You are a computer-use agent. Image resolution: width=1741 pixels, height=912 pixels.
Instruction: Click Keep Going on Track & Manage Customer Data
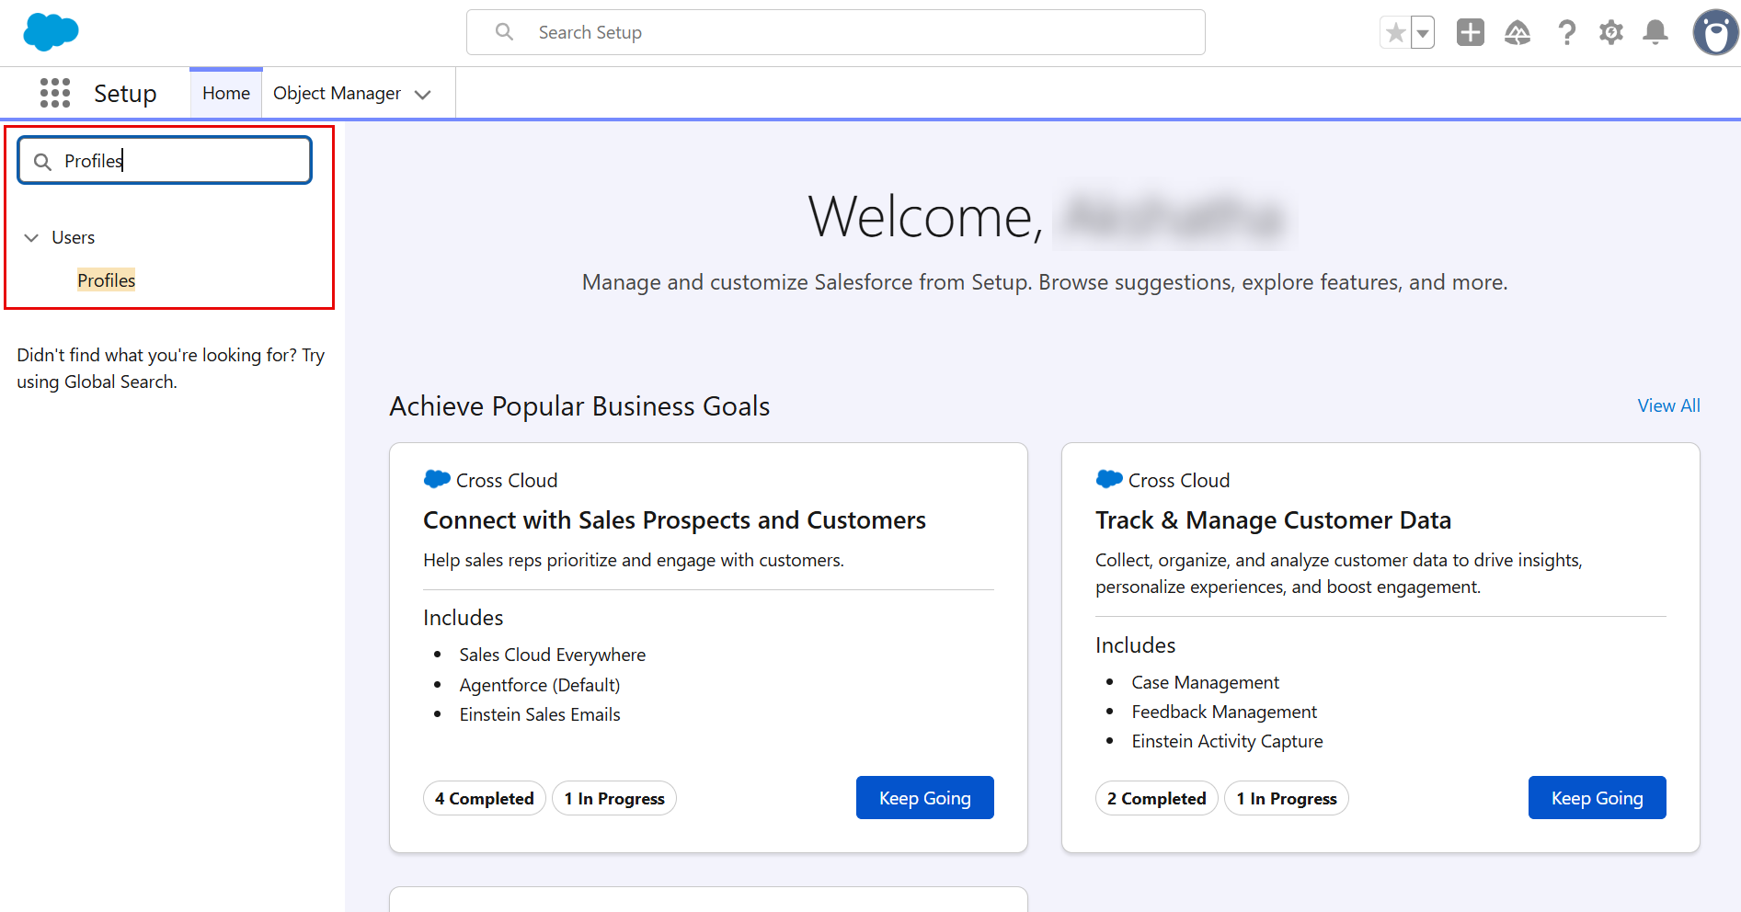coord(1597,798)
